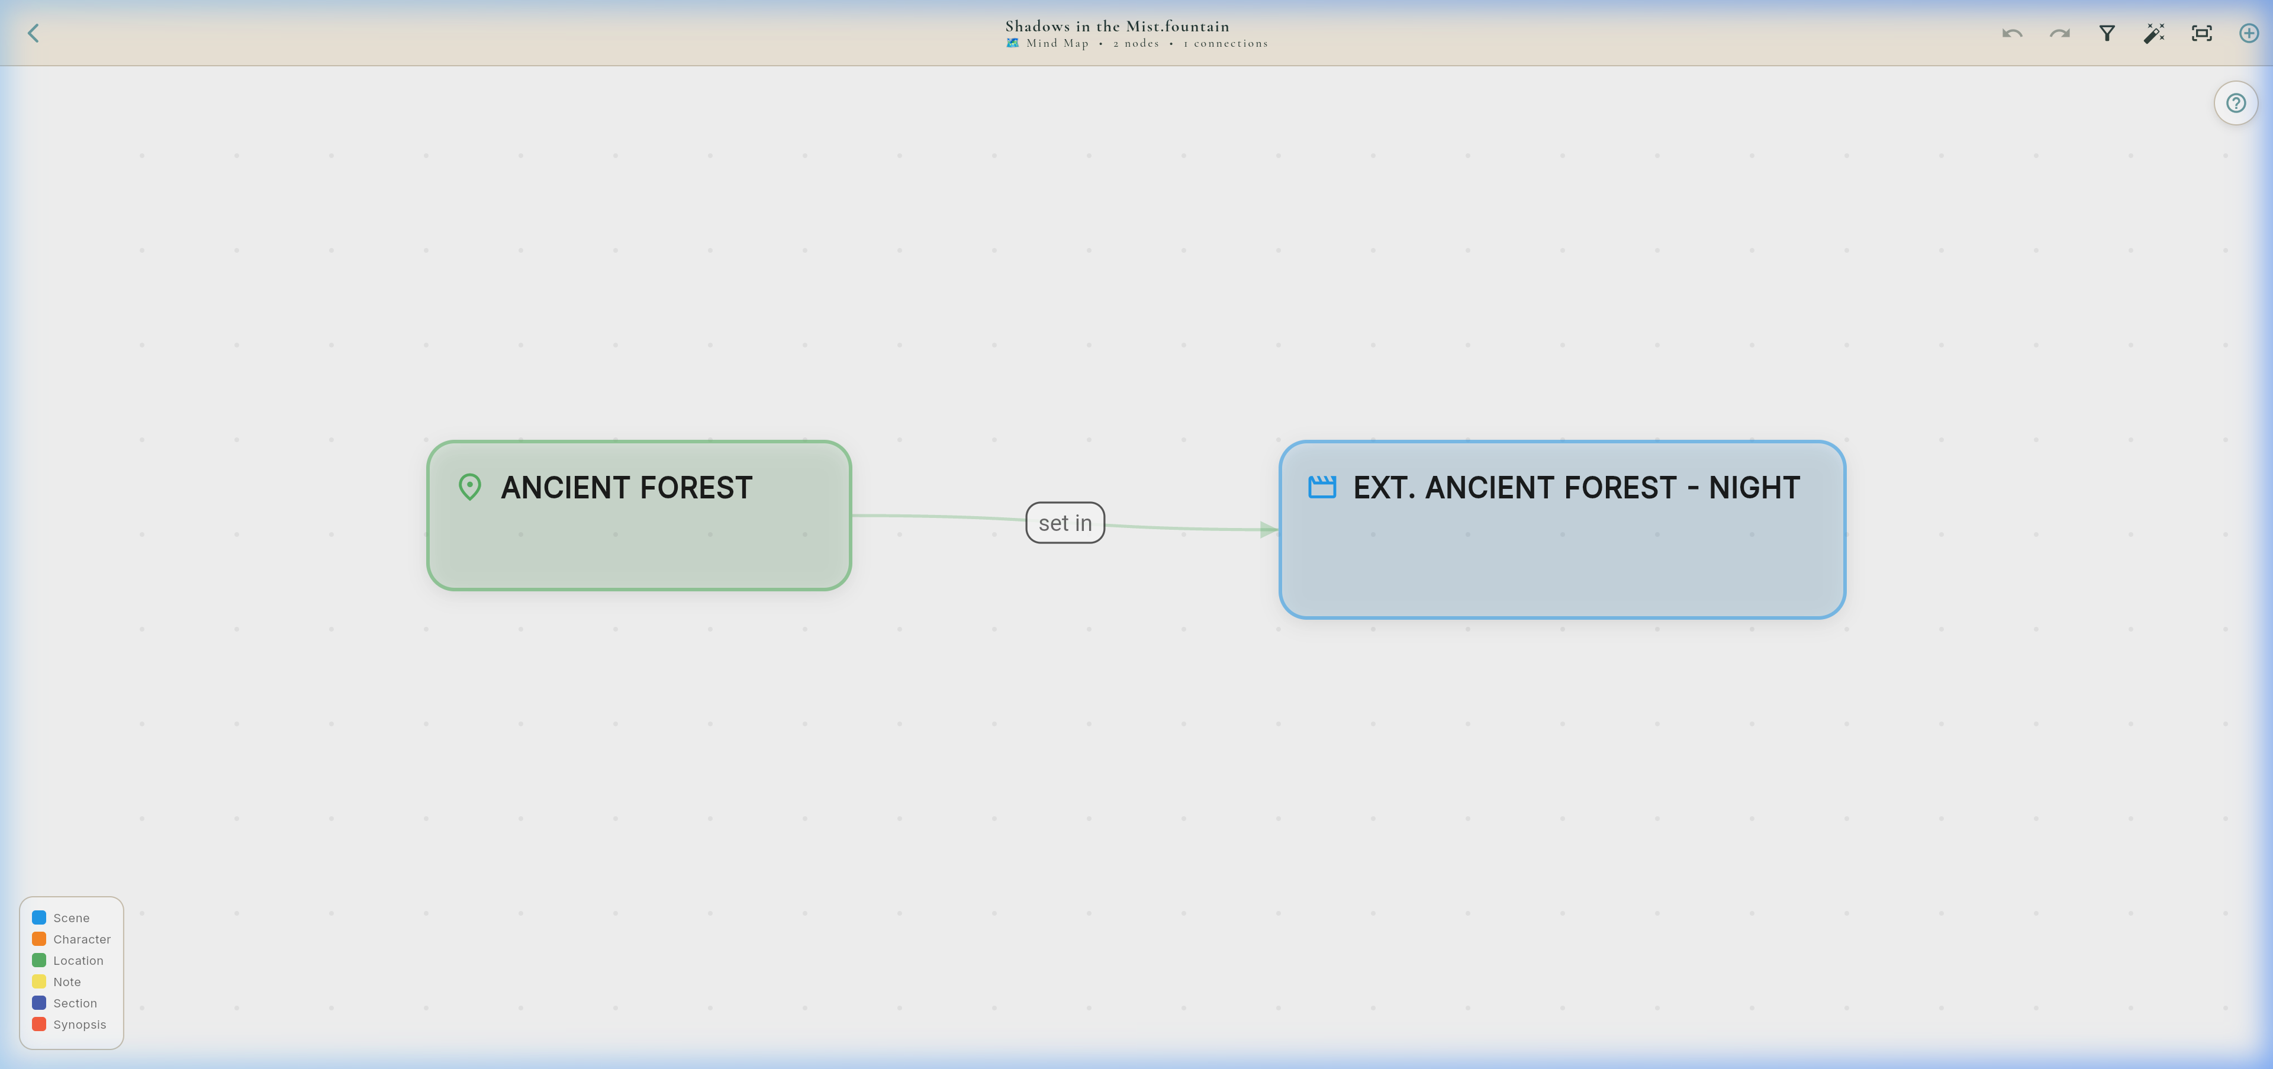Click the title 'Shadows in the Mist.fountain'
The image size is (2273, 1069).
tap(1117, 27)
